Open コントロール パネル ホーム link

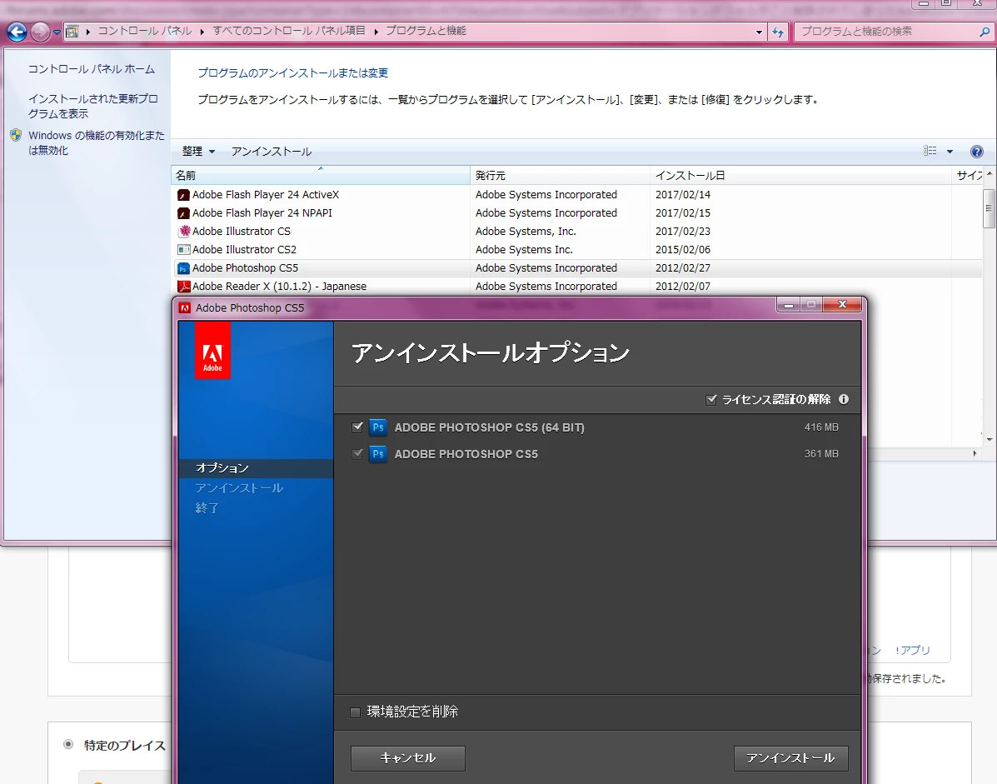[92, 68]
